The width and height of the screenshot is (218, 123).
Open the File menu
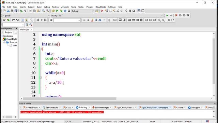click(x=3, y=7)
